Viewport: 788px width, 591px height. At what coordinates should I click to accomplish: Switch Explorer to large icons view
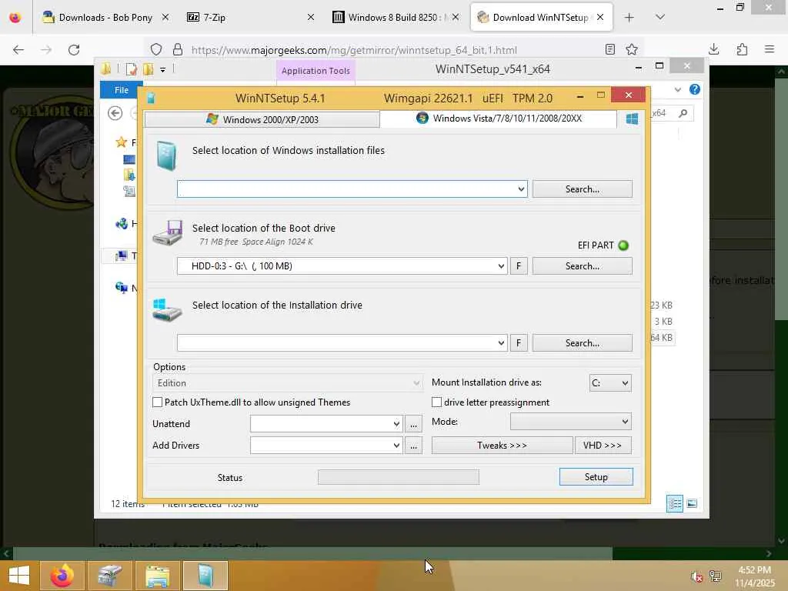pyautogui.click(x=692, y=503)
